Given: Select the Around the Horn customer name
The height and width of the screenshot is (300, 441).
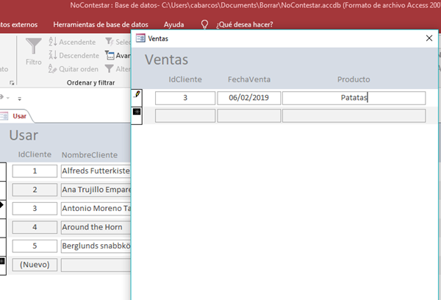Looking at the screenshot, I should point(95,227).
